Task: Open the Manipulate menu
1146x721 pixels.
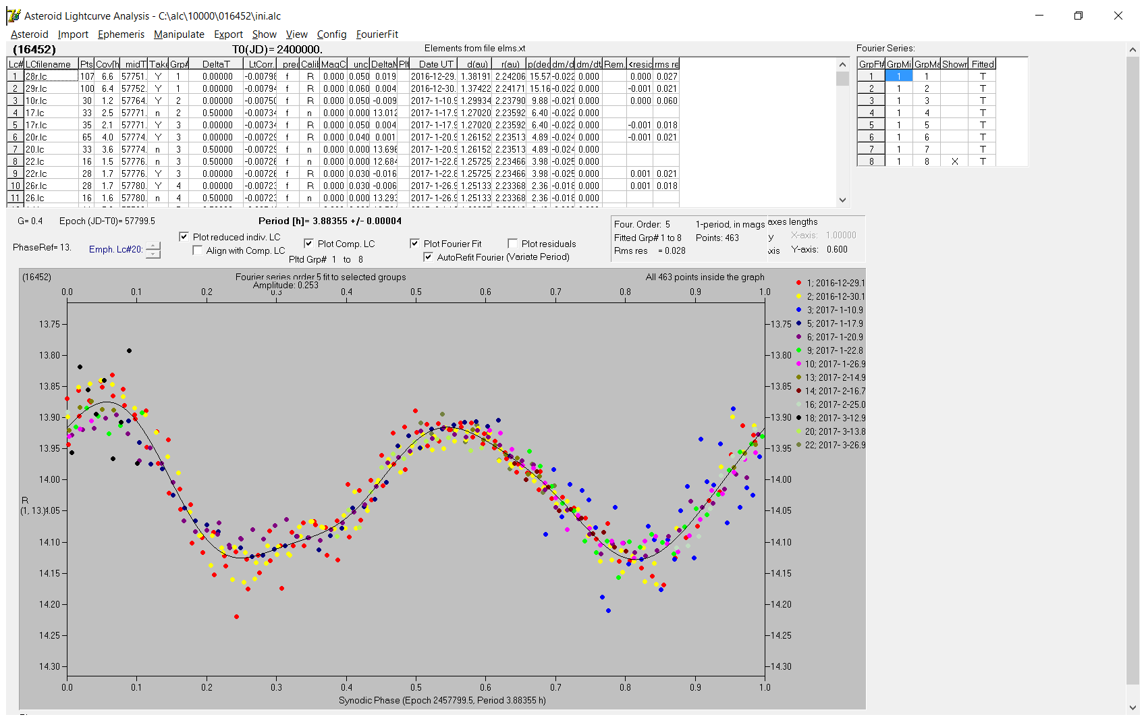Action: tap(179, 34)
